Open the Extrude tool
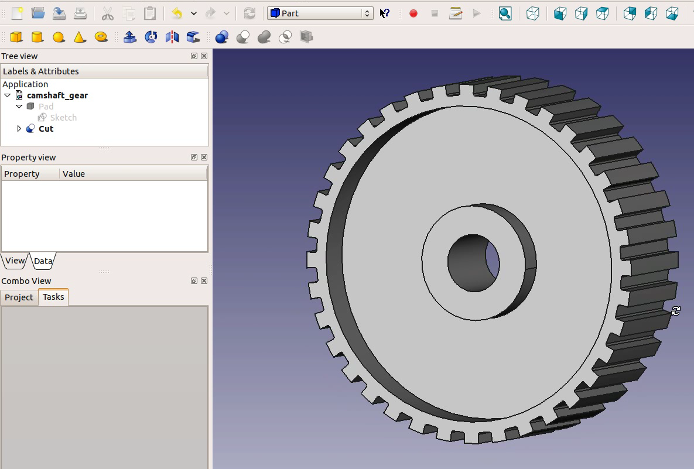 [130, 36]
